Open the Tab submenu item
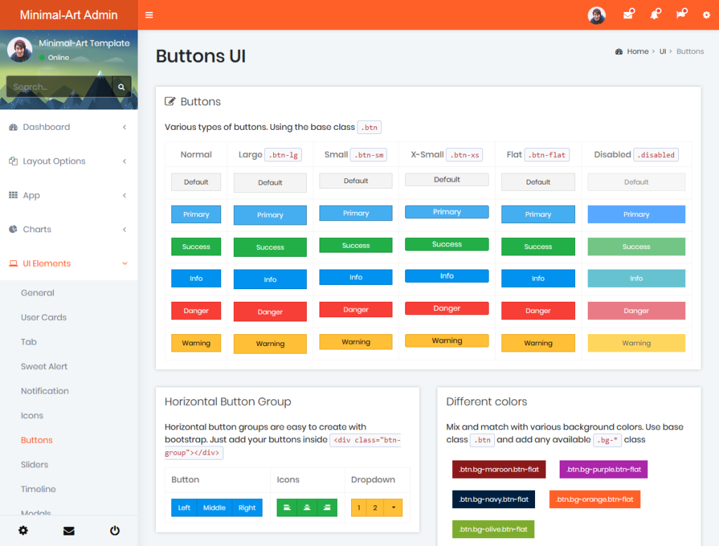719x546 pixels. point(28,342)
